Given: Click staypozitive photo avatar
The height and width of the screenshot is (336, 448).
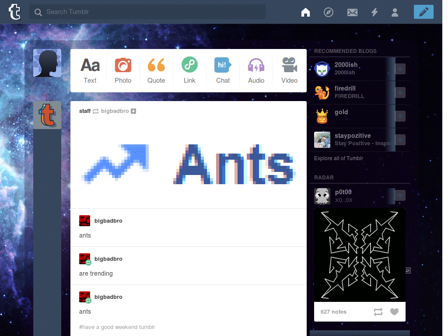Looking at the screenshot, I should pyautogui.click(x=322, y=140).
